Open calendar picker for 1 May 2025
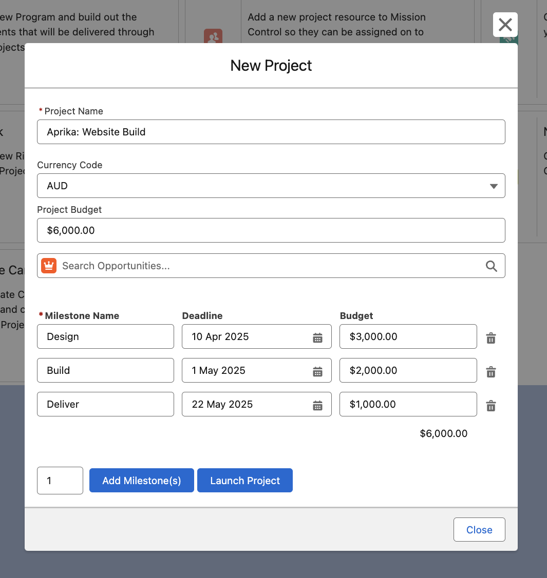The height and width of the screenshot is (578, 547). (x=317, y=371)
